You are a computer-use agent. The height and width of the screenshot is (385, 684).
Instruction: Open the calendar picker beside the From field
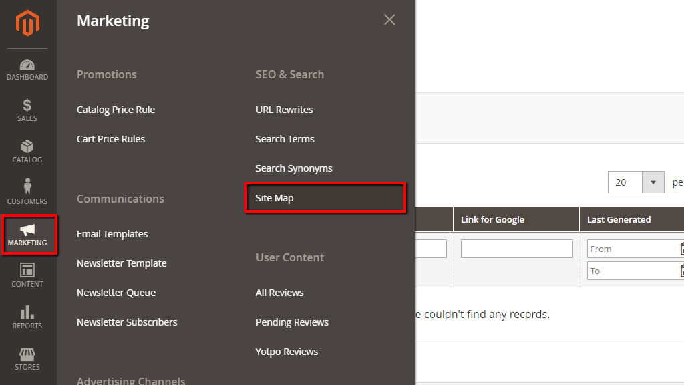[x=681, y=248]
